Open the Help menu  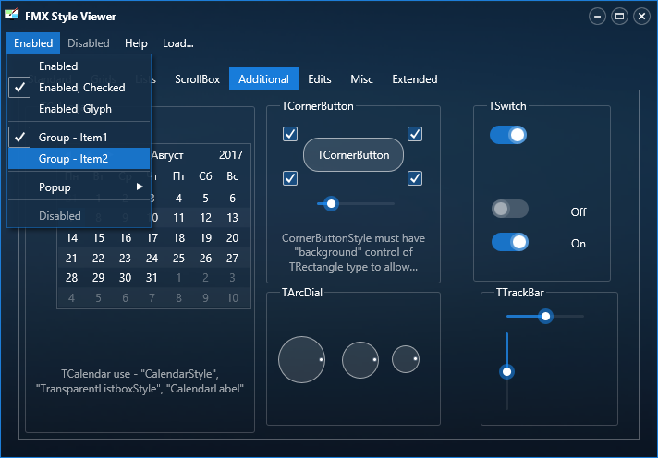(x=136, y=43)
